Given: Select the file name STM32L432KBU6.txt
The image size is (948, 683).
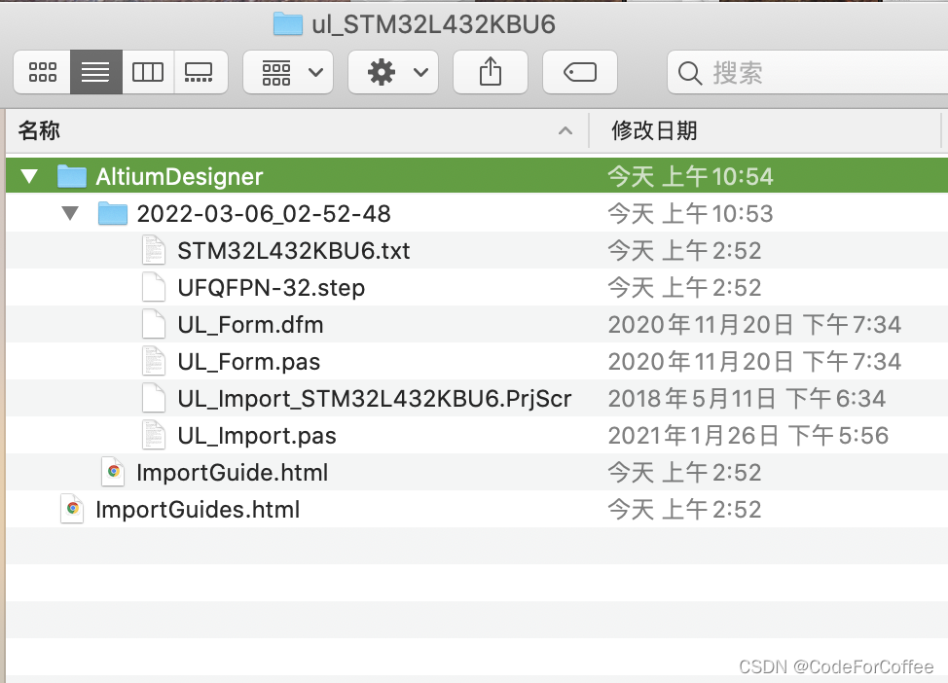Looking at the screenshot, I should (x=294, y=251).
